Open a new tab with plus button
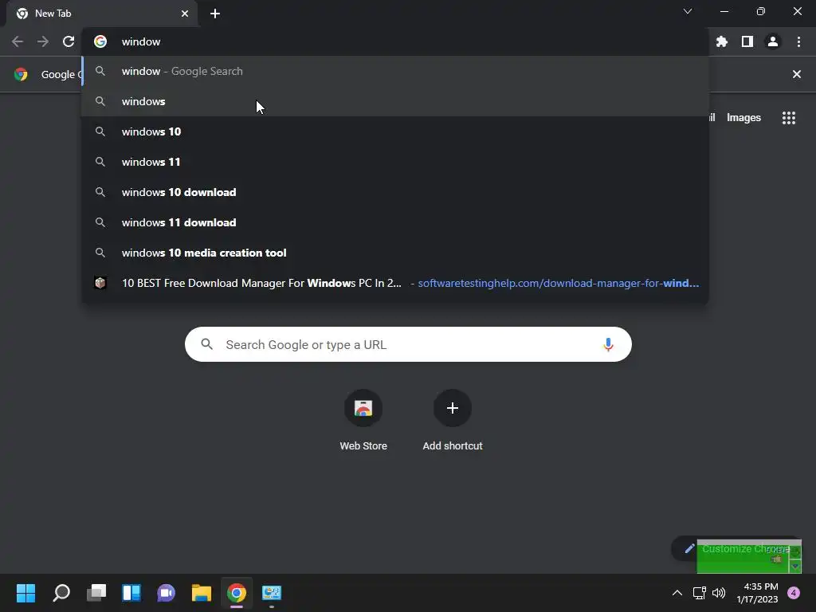Image resolution: width=816 pixels, height=612 pixels. pyautogui.click(x=215, y=14)
